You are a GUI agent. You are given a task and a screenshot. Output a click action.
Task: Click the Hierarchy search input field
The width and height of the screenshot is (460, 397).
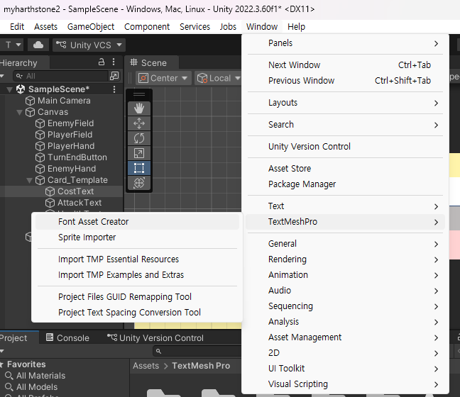[61, 76]
